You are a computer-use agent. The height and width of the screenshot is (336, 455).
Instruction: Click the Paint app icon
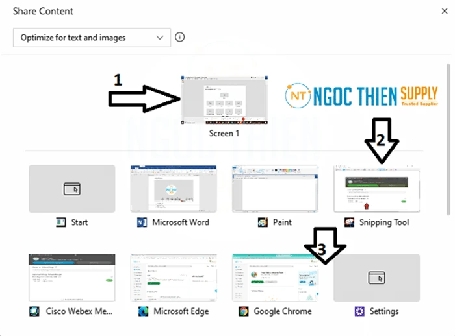263,222
